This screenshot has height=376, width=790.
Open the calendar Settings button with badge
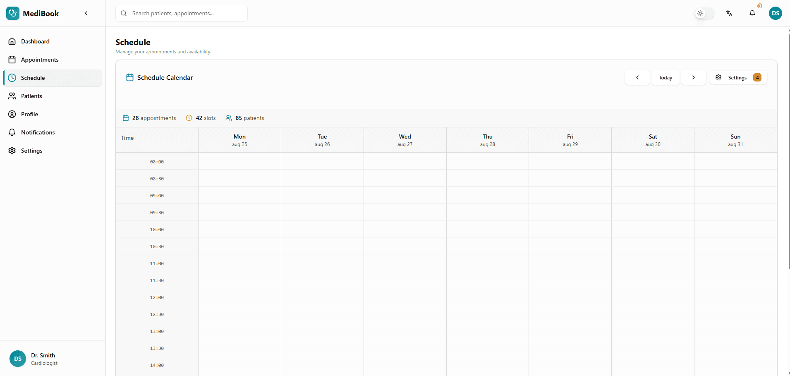point(738,77)
